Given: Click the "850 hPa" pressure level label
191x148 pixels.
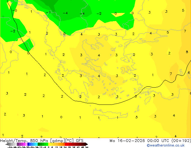Looking at the screenshot, I should pyautogui.click(x=39, y=141).
